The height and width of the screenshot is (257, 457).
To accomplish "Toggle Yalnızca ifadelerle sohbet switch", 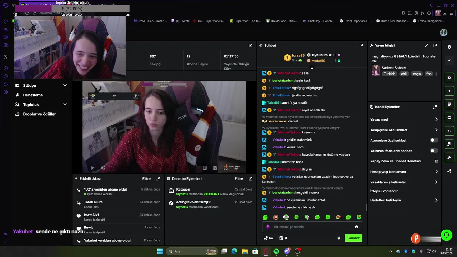I will [x=434, y=151].
